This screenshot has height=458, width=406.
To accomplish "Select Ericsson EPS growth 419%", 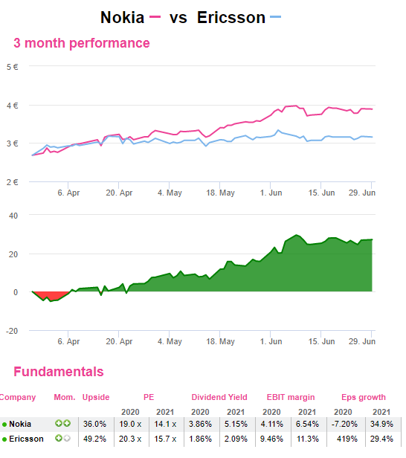I will click(x=347, y=439).
